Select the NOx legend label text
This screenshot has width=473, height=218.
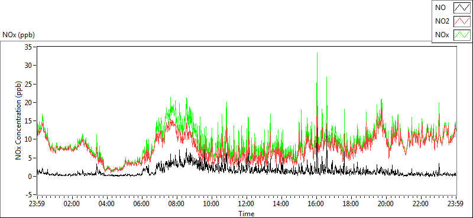coord(442,35)
